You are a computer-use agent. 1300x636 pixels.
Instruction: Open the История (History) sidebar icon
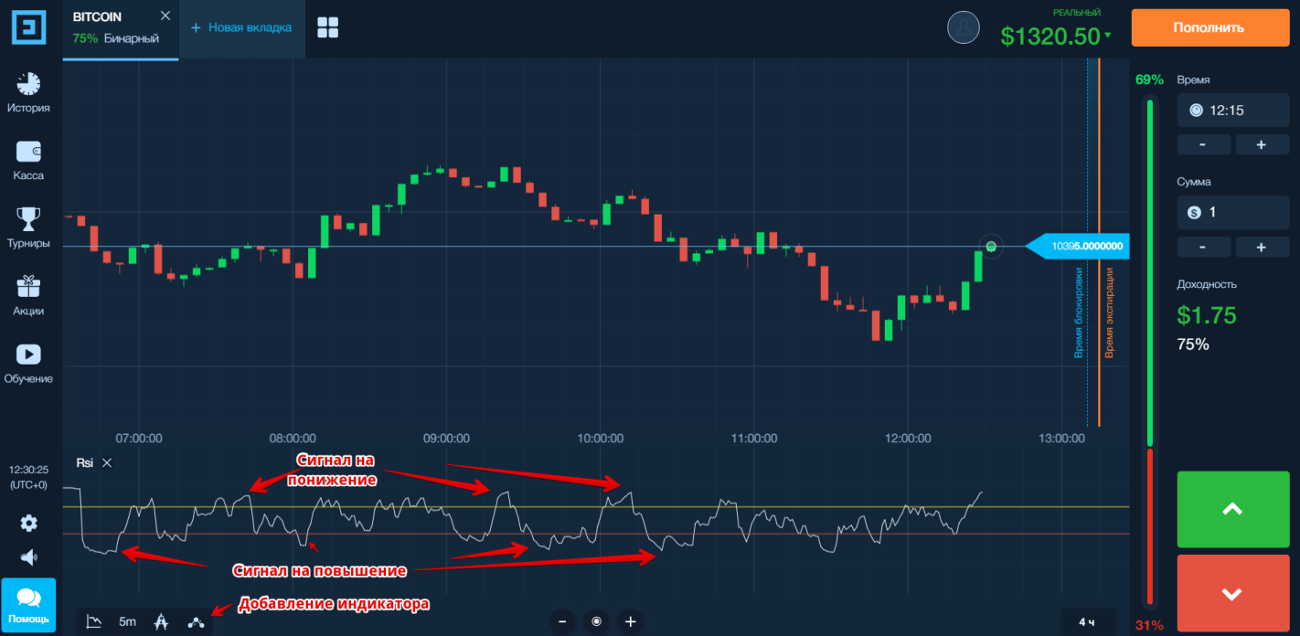click(x=28, y=85)
